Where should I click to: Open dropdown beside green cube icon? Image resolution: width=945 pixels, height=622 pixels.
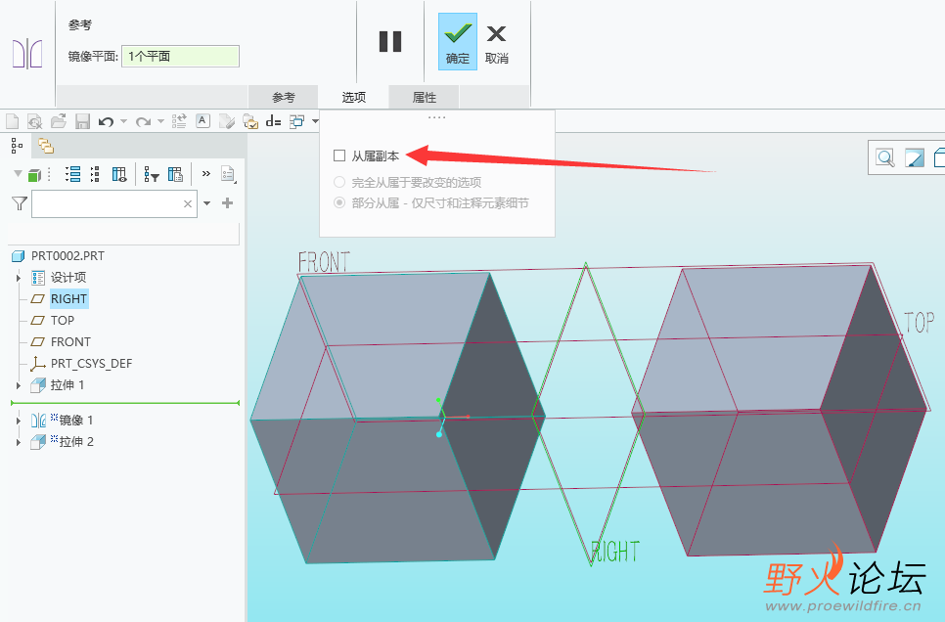(18, 173)
